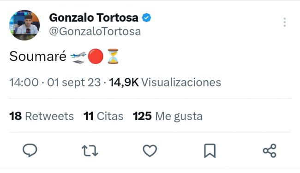
Task: Click the red circle emoji
Action: point(96,56)
